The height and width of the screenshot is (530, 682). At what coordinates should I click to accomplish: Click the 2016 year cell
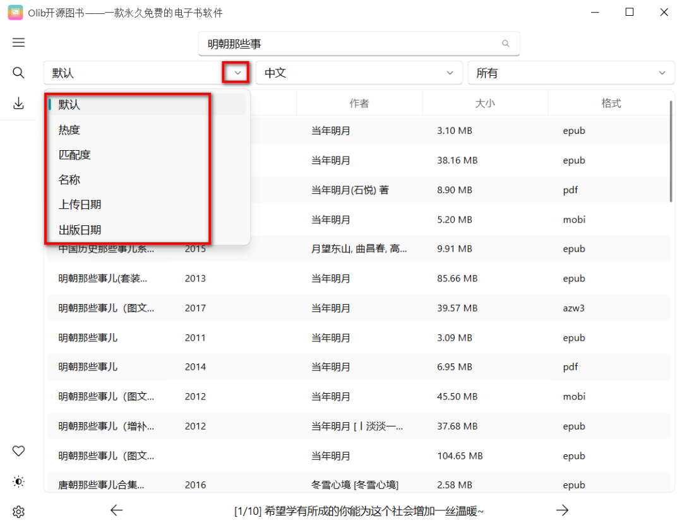tap(195, 485)
